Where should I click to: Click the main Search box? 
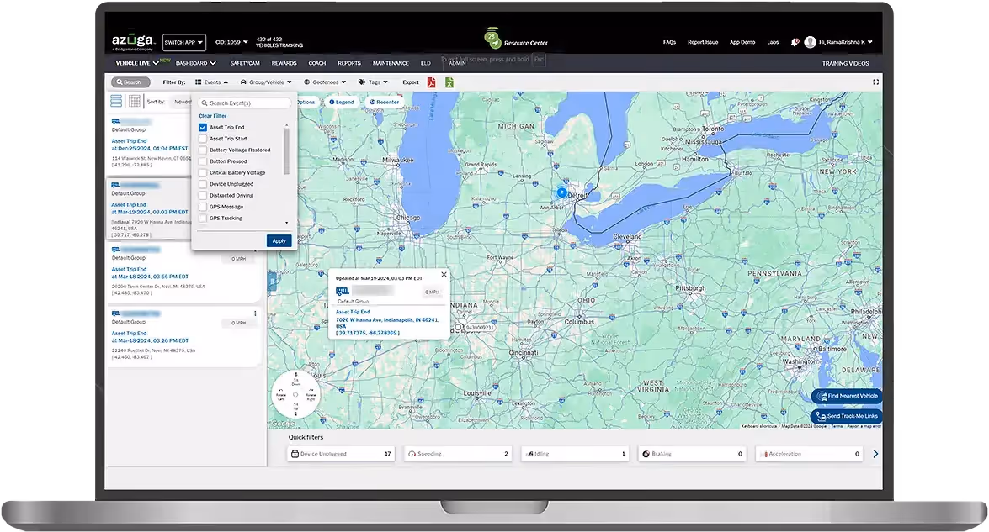130,82
